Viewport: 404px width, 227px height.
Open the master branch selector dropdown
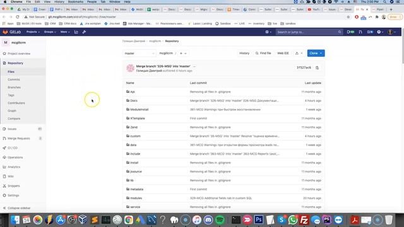(139, 53)
